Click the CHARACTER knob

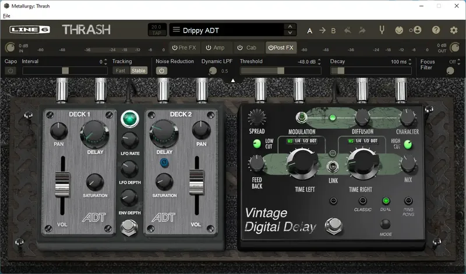(x=407, y=118)
